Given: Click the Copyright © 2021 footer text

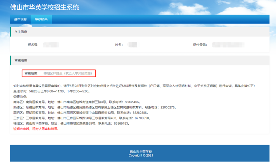Looking at the screenshot, I should (x=141, y=156).
